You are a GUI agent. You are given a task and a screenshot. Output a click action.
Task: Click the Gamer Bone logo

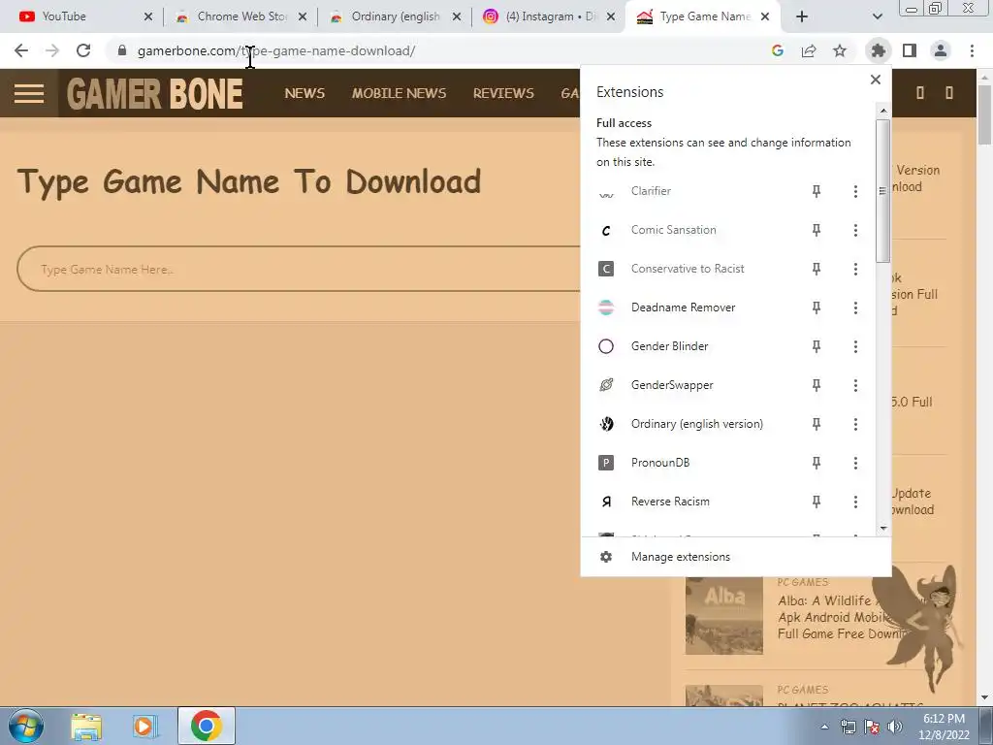click(154, 94)
